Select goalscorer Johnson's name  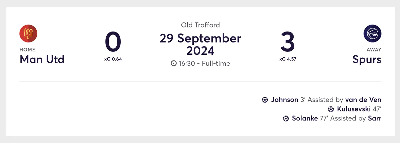285,100
